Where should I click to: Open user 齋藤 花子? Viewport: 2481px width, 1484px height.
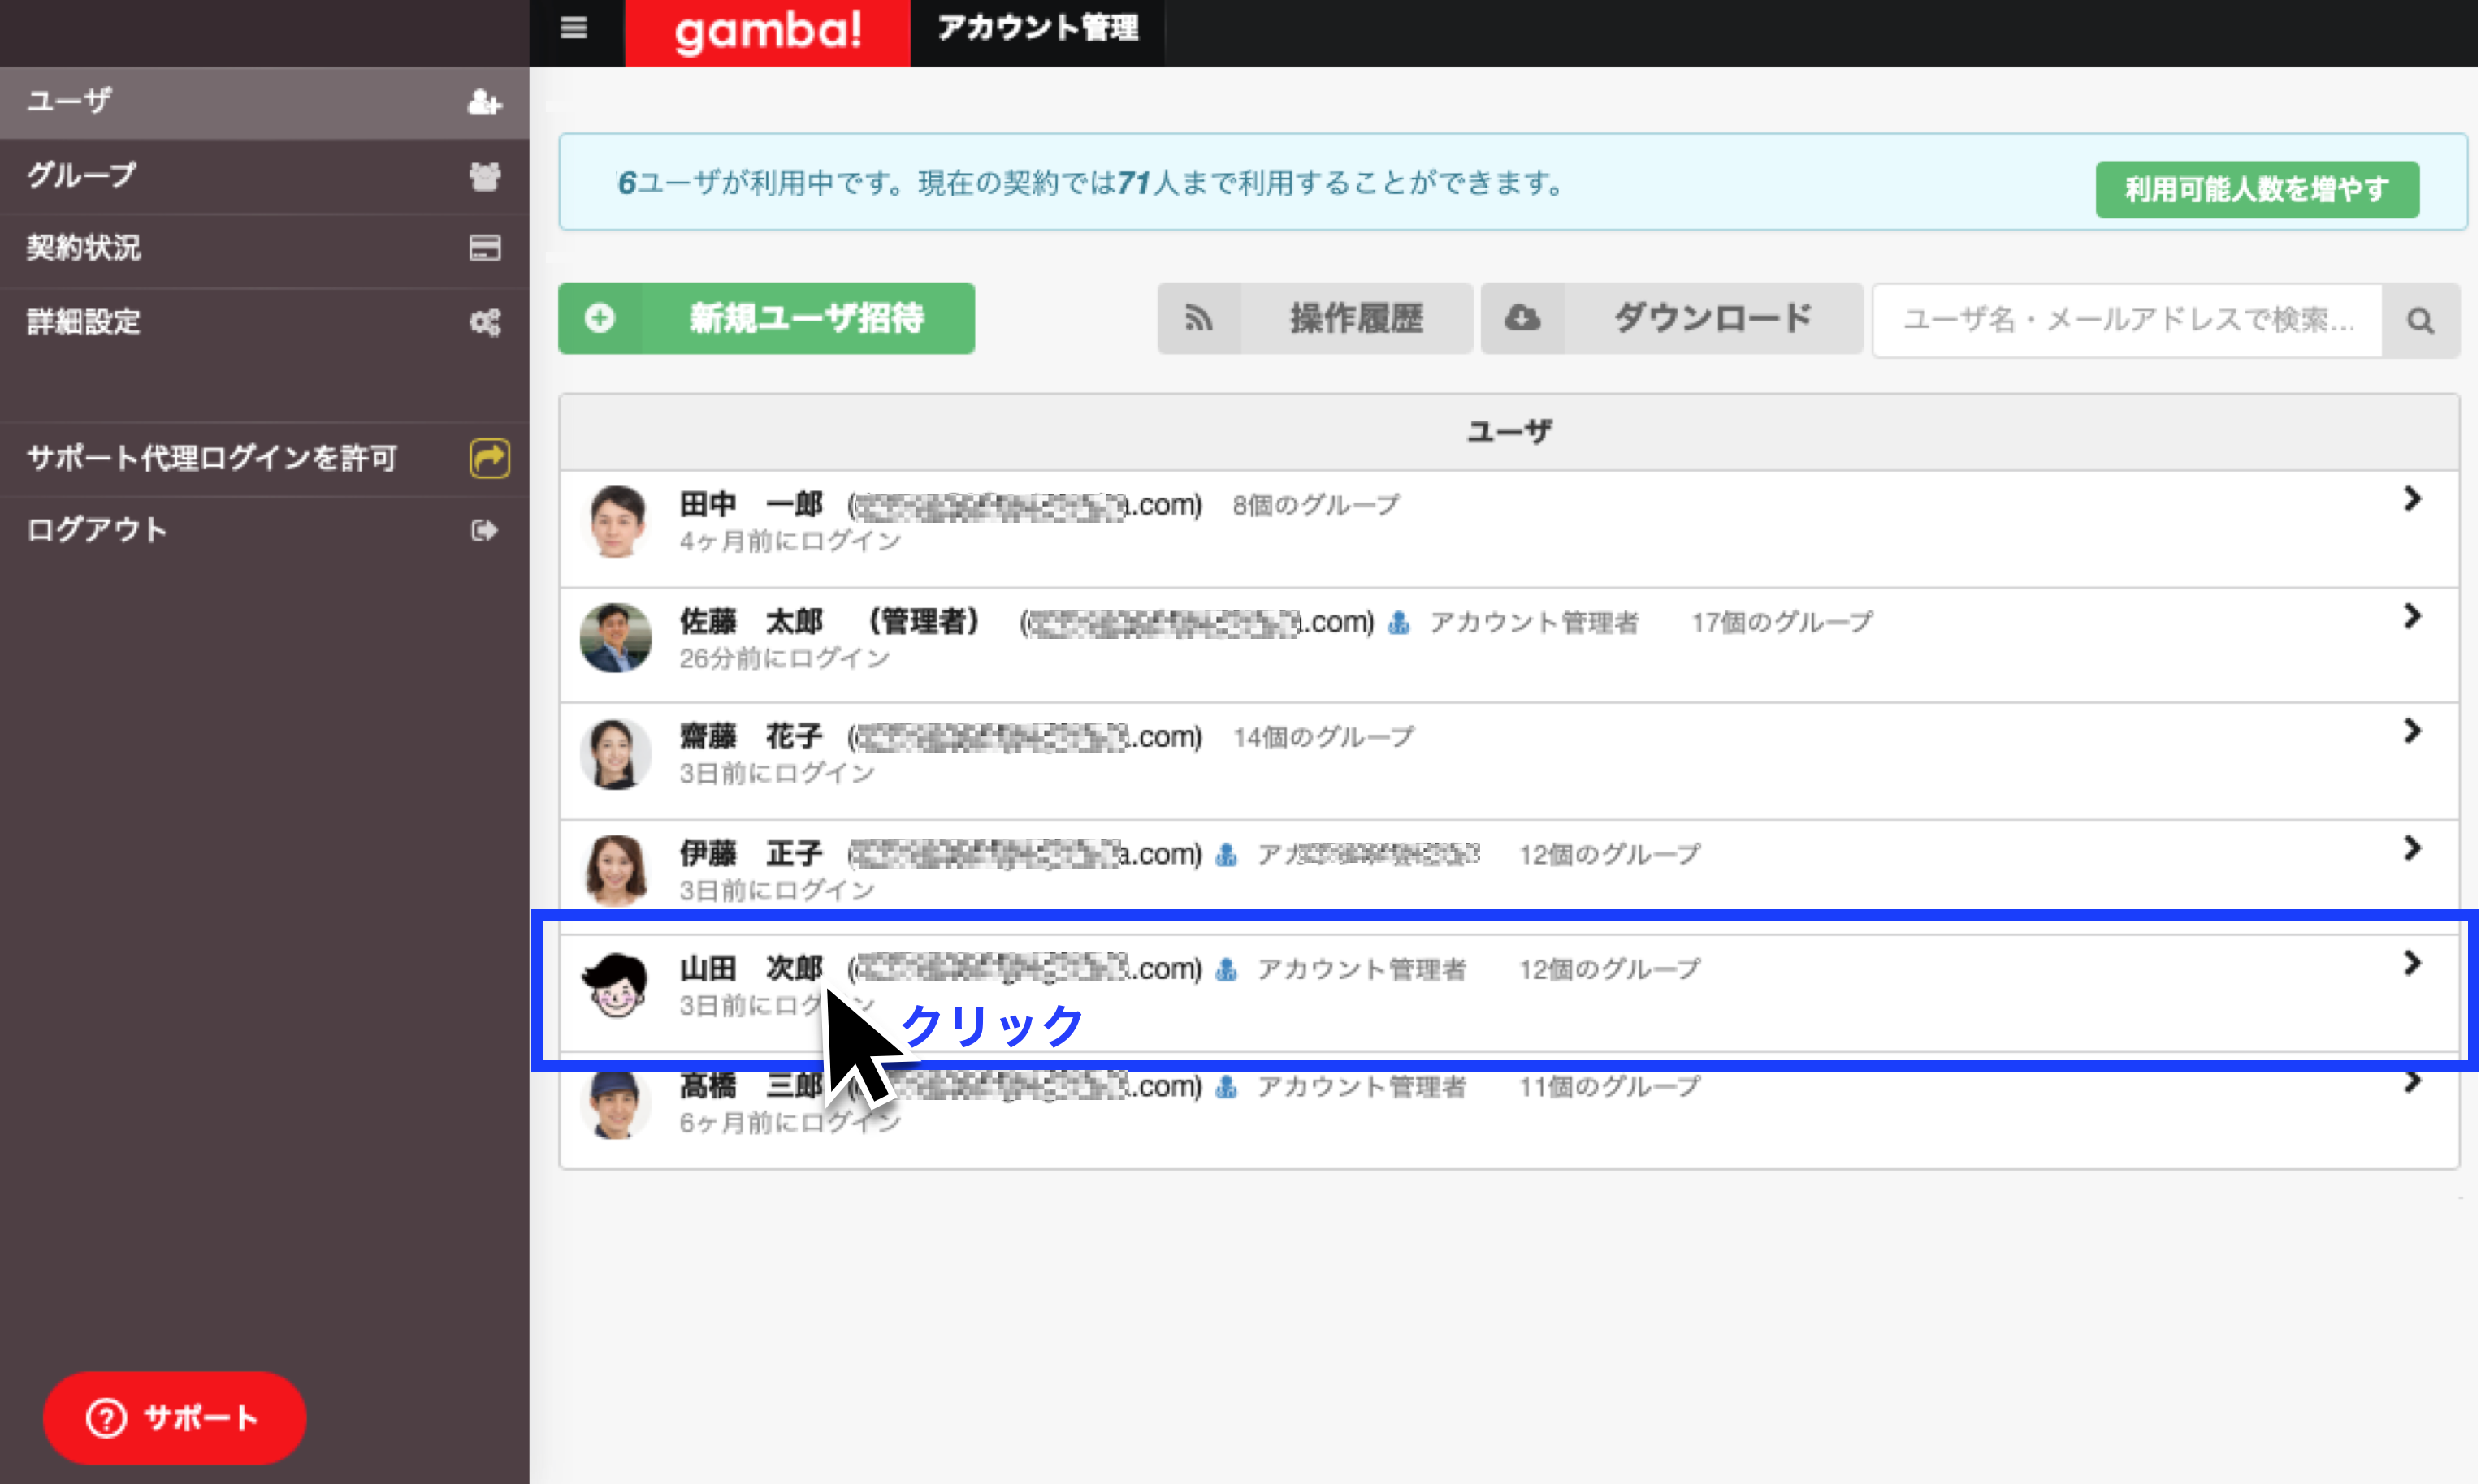coord(1509,761)
